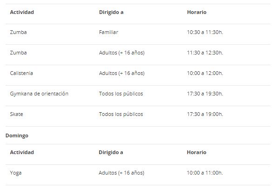
Task: Select the Zumba Familiar activity cell
Action: click(x=18, y=32)
